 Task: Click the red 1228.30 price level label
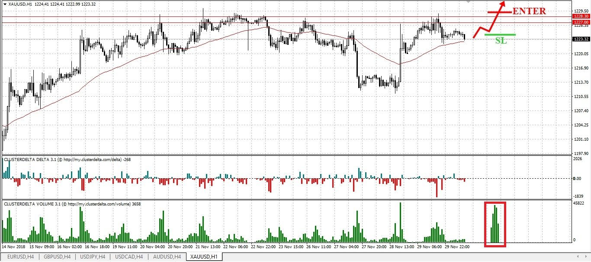coord(581,16)
